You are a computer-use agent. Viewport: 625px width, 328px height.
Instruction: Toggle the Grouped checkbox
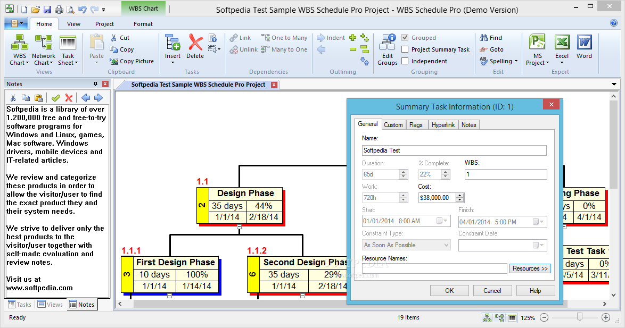click(405, 38)
